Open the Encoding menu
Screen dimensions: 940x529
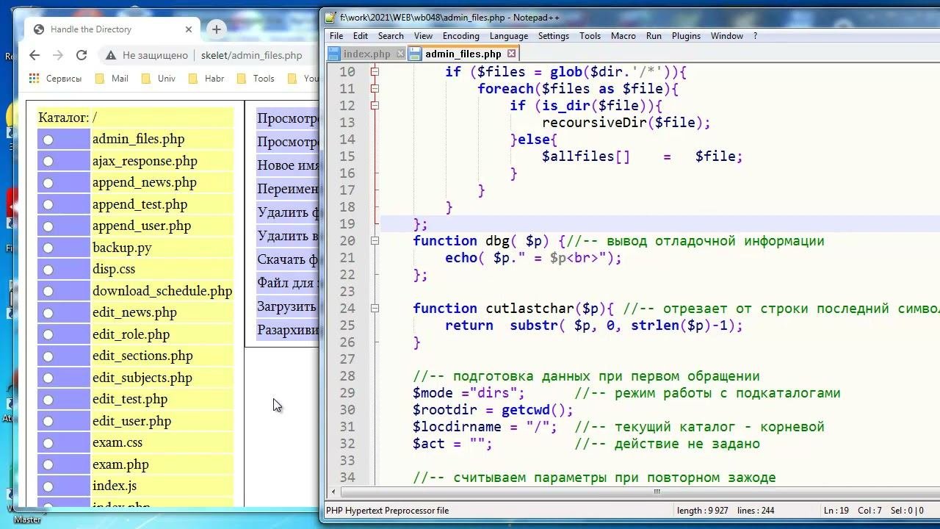[460, 36]
